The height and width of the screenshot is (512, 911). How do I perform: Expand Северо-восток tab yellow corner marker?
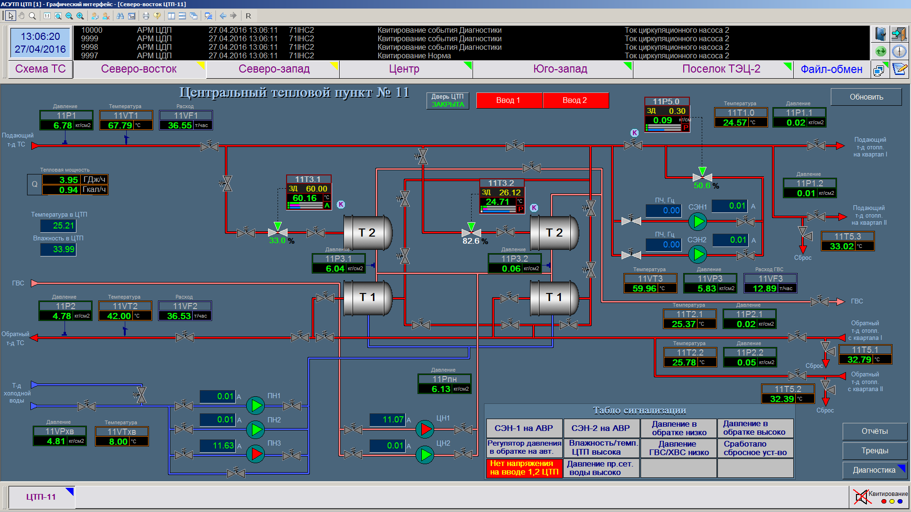(x=201, y=65)
